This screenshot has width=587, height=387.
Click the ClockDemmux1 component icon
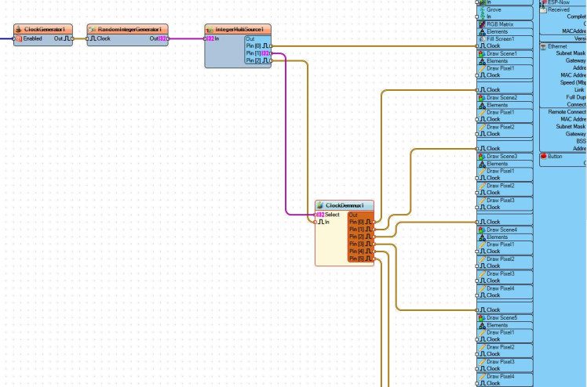click(320, 205)
